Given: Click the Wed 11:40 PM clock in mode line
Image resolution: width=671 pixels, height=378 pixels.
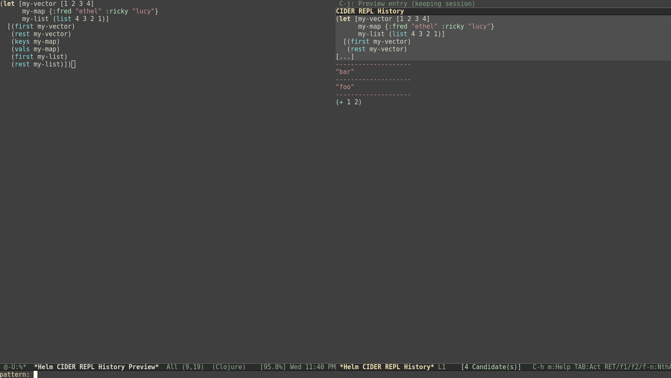Looking at the screenshot, I should coord(312,367).
